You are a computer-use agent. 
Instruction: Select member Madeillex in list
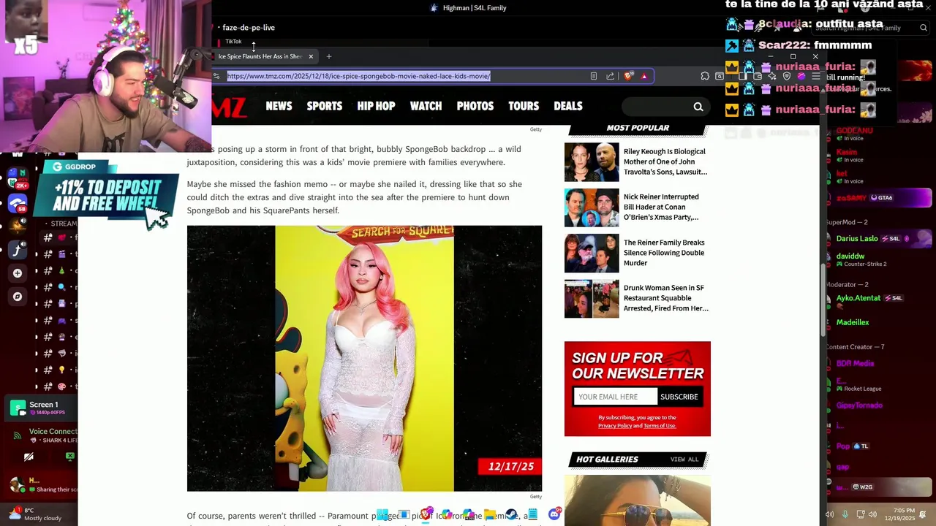853,322
